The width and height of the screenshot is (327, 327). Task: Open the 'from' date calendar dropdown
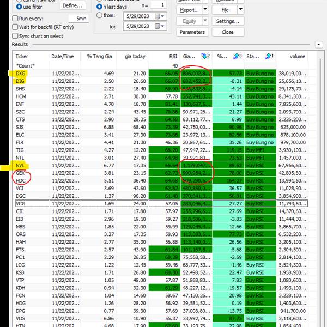pyautogui.click(x=160, y=16)
